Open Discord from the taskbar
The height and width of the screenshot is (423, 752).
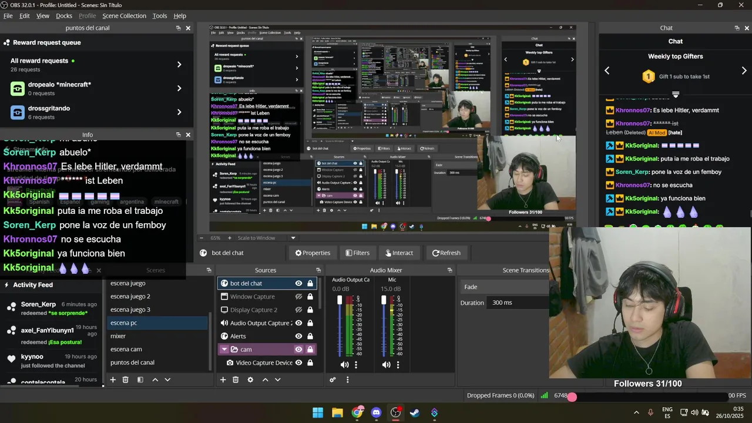pos(376,412)
